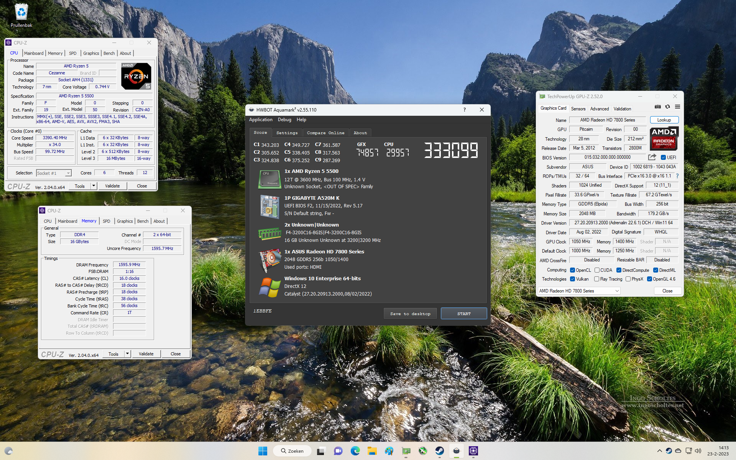Open the Validation tab in GPU-Z
This screenshot has width=736, height=460.
point(622,109)
